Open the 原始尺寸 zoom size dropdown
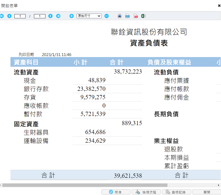 click(89, 16)
